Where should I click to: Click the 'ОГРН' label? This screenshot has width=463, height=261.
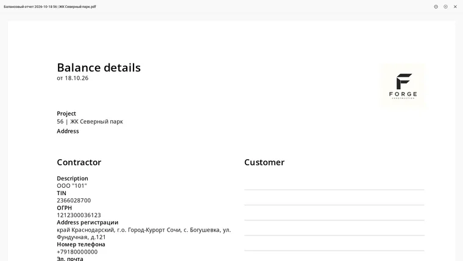point(64,208)
